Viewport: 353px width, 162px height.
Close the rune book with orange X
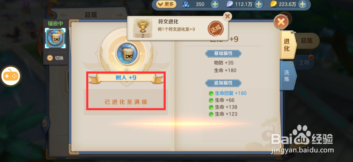coord(281,22)
